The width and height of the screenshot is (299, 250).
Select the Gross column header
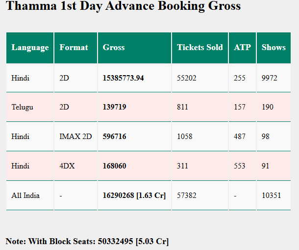(114, 47)
